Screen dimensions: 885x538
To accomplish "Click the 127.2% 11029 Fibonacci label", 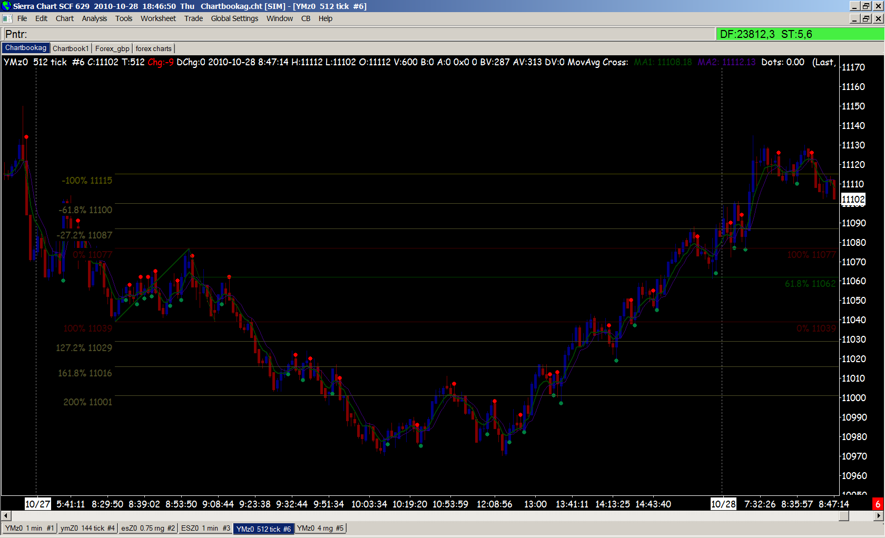I will point(84,348).
